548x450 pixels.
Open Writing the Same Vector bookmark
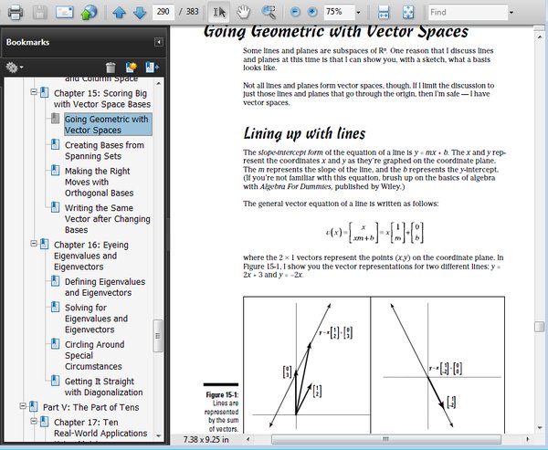[107, 219]
